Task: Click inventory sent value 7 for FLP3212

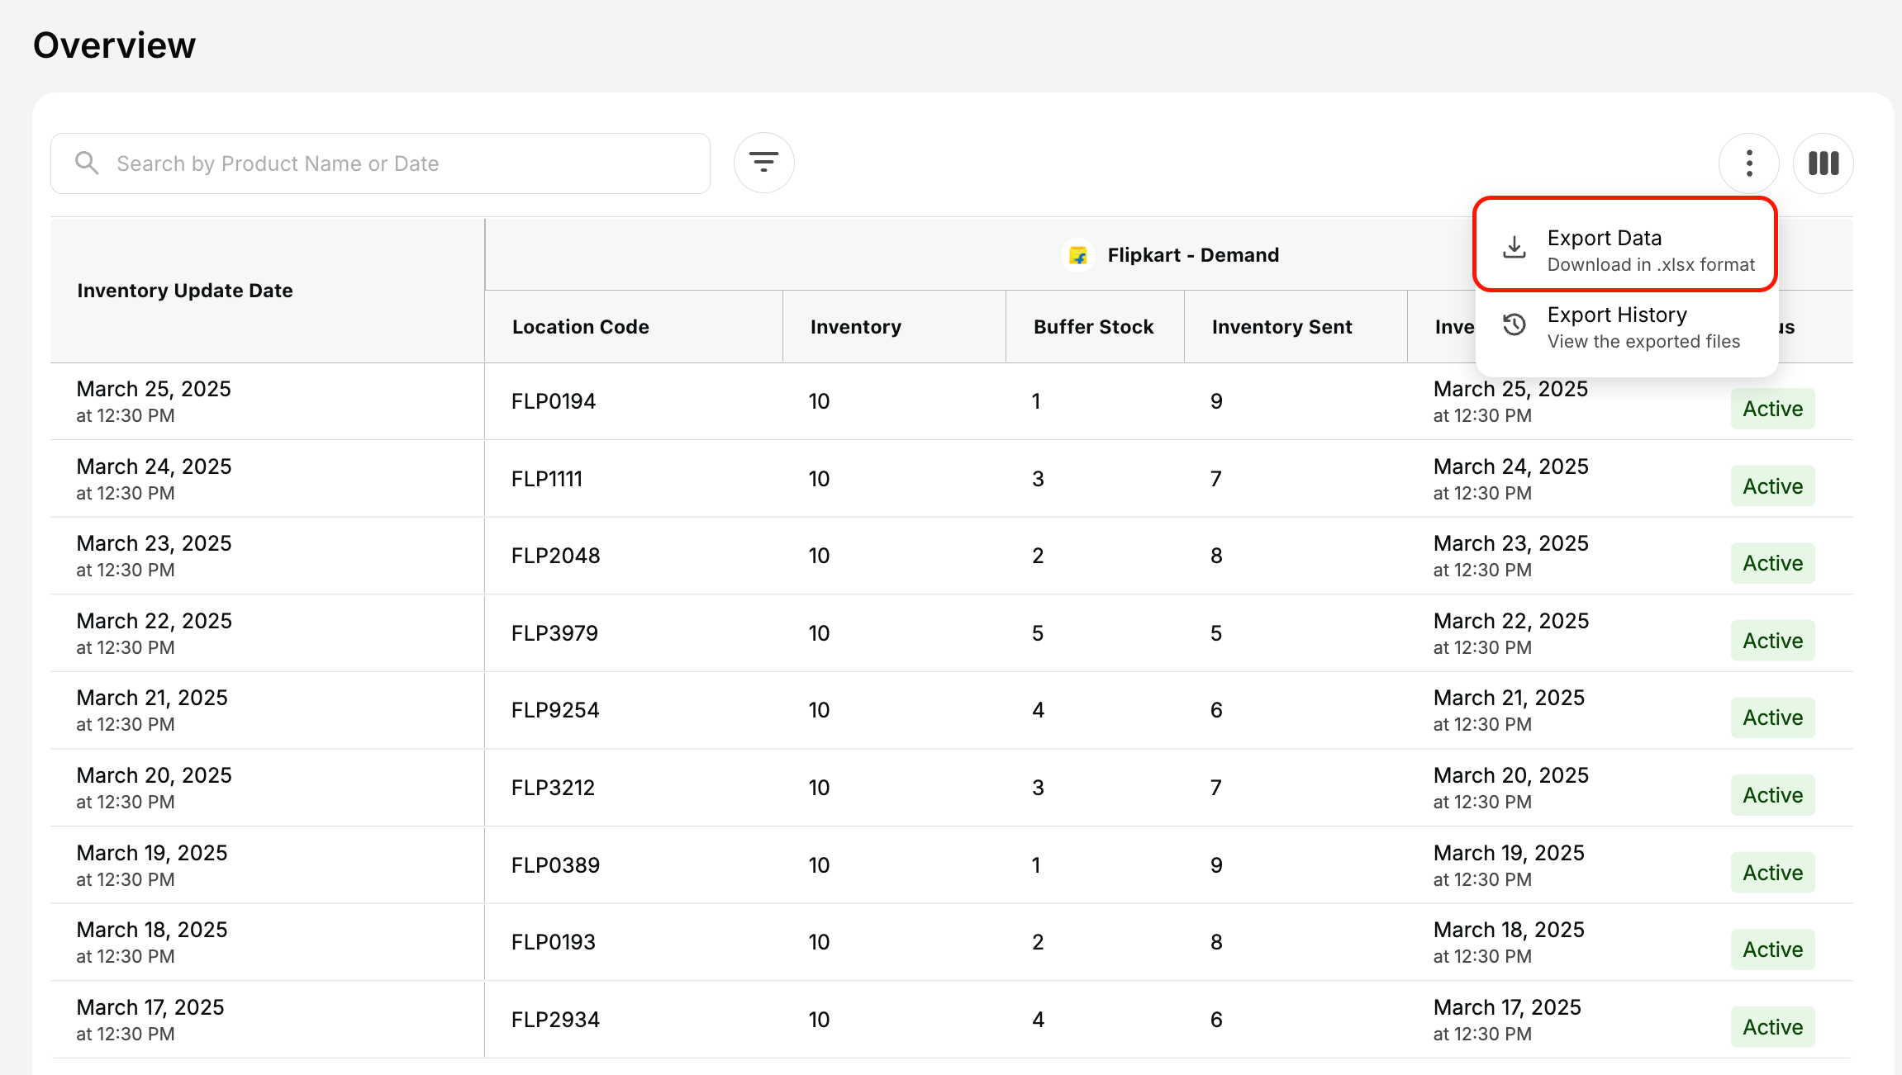Action: (1216, 788)
